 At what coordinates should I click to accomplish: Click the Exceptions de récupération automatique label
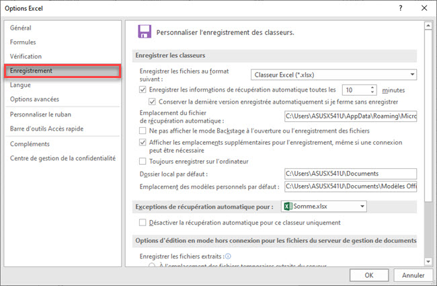point(204,207)
